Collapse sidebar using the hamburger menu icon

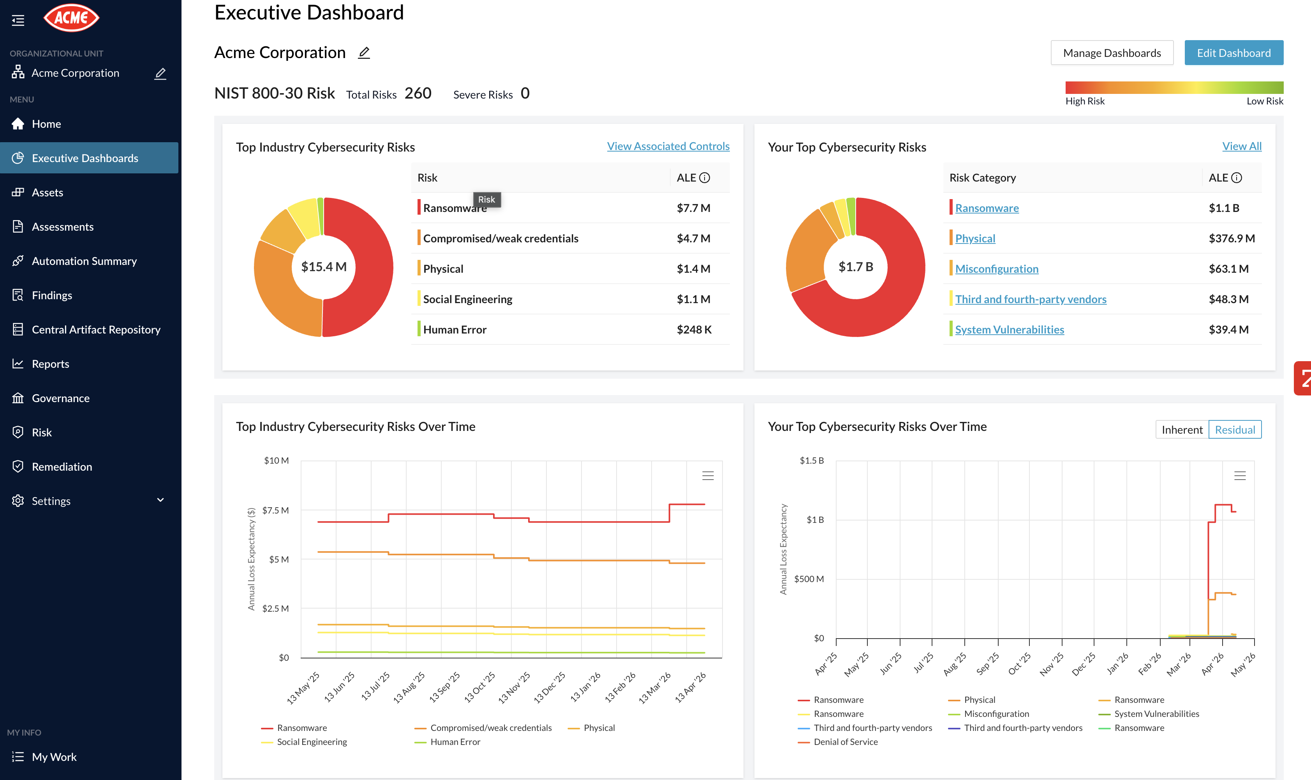18,20
